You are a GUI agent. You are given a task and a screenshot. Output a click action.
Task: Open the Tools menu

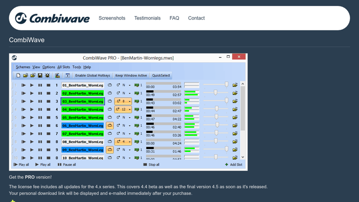[77, 67]
